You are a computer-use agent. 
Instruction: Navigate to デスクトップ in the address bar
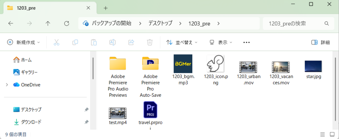point(160,23)
